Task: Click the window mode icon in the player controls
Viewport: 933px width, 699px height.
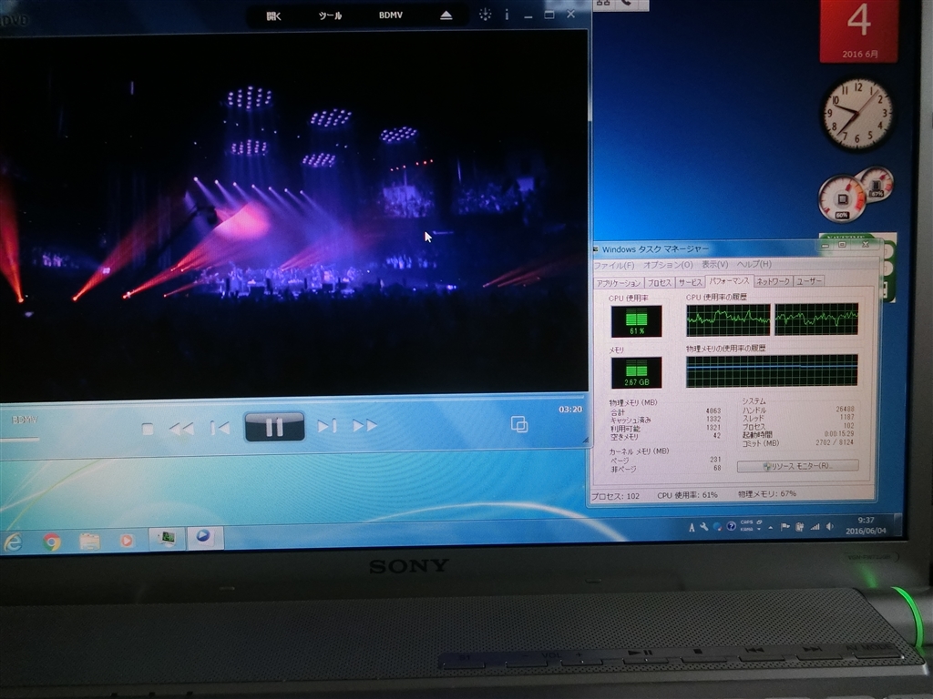Action: pyautogui.click(x=518, y=424)
